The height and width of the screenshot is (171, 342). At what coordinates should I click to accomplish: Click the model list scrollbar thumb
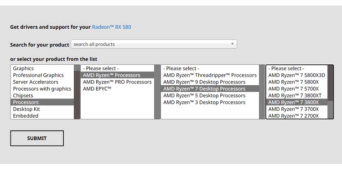click(330, 83)
